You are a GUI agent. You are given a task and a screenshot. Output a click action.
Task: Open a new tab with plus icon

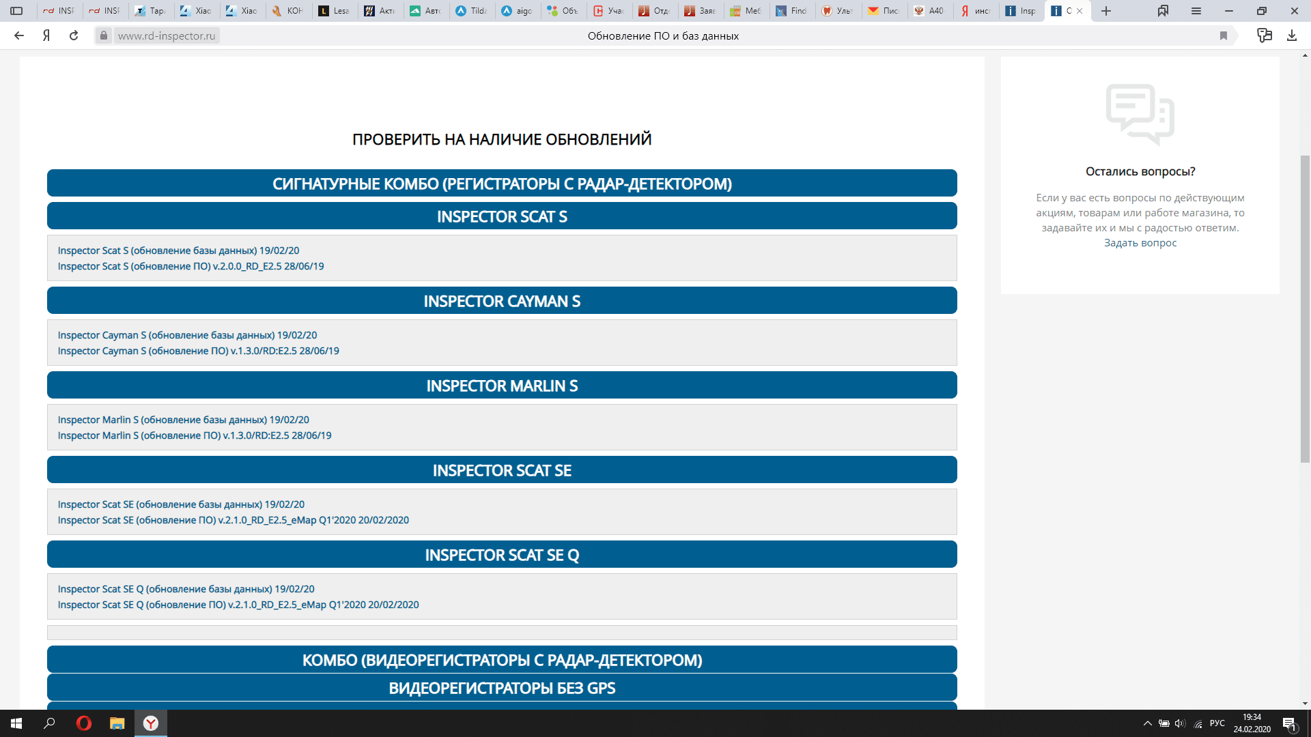coord(1106,11)
